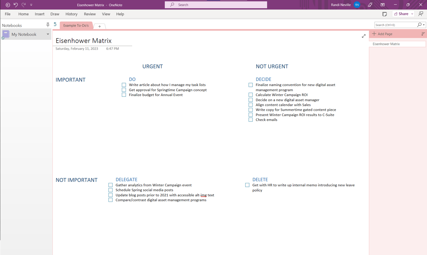This screenshot has height=255, width=427.
Task: Click the Meet icon next to Share
Action: 421,14
